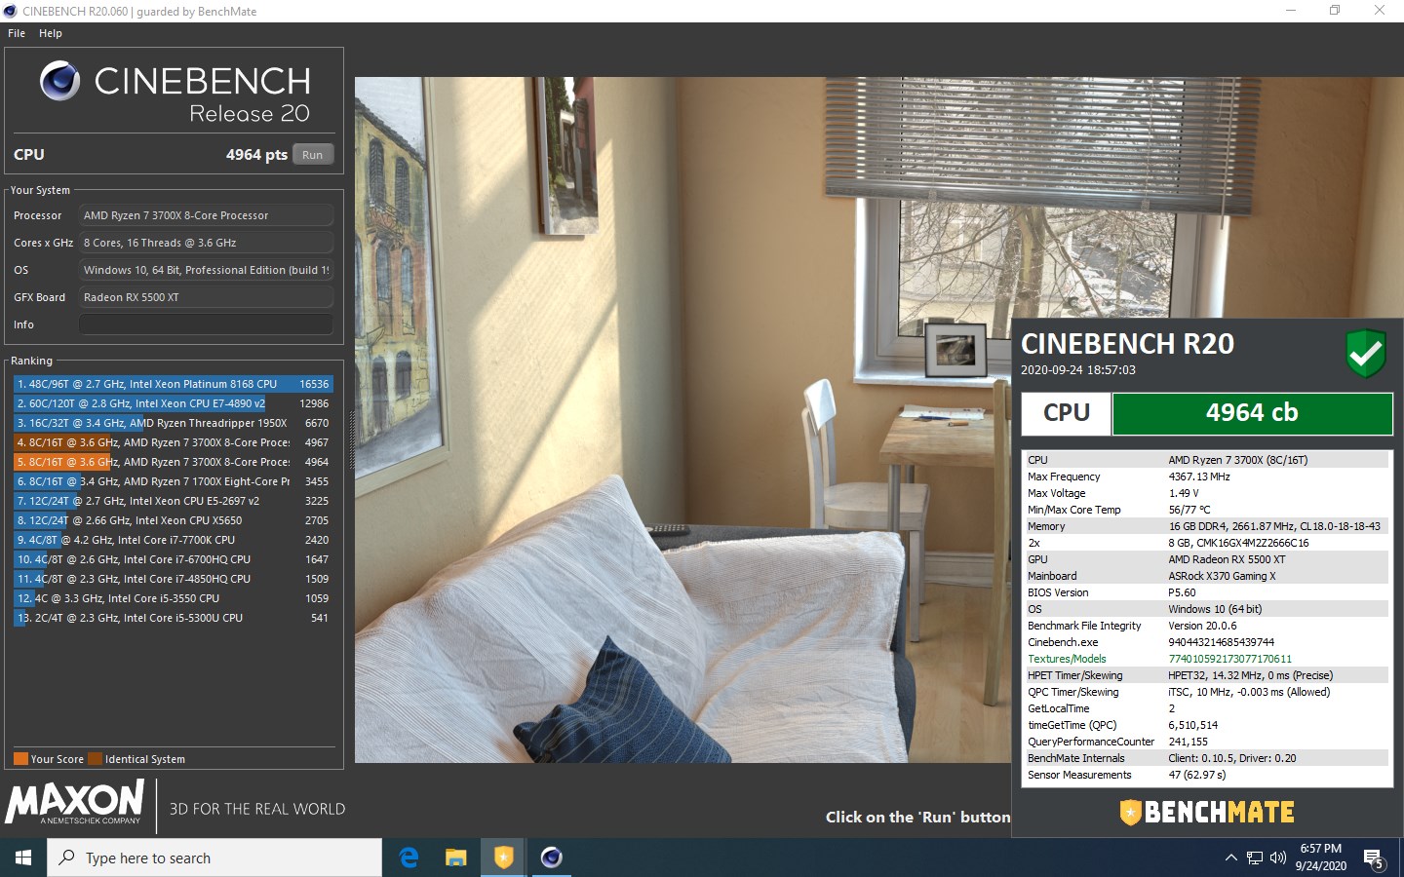Screen dimensions: 1404x877
Task: Click the BenchMate logo at panel bottom
Action: pos(1207,812)
